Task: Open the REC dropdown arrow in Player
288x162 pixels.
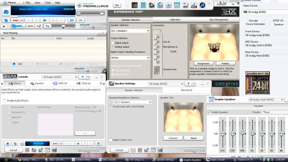Action: click(22, 20)
